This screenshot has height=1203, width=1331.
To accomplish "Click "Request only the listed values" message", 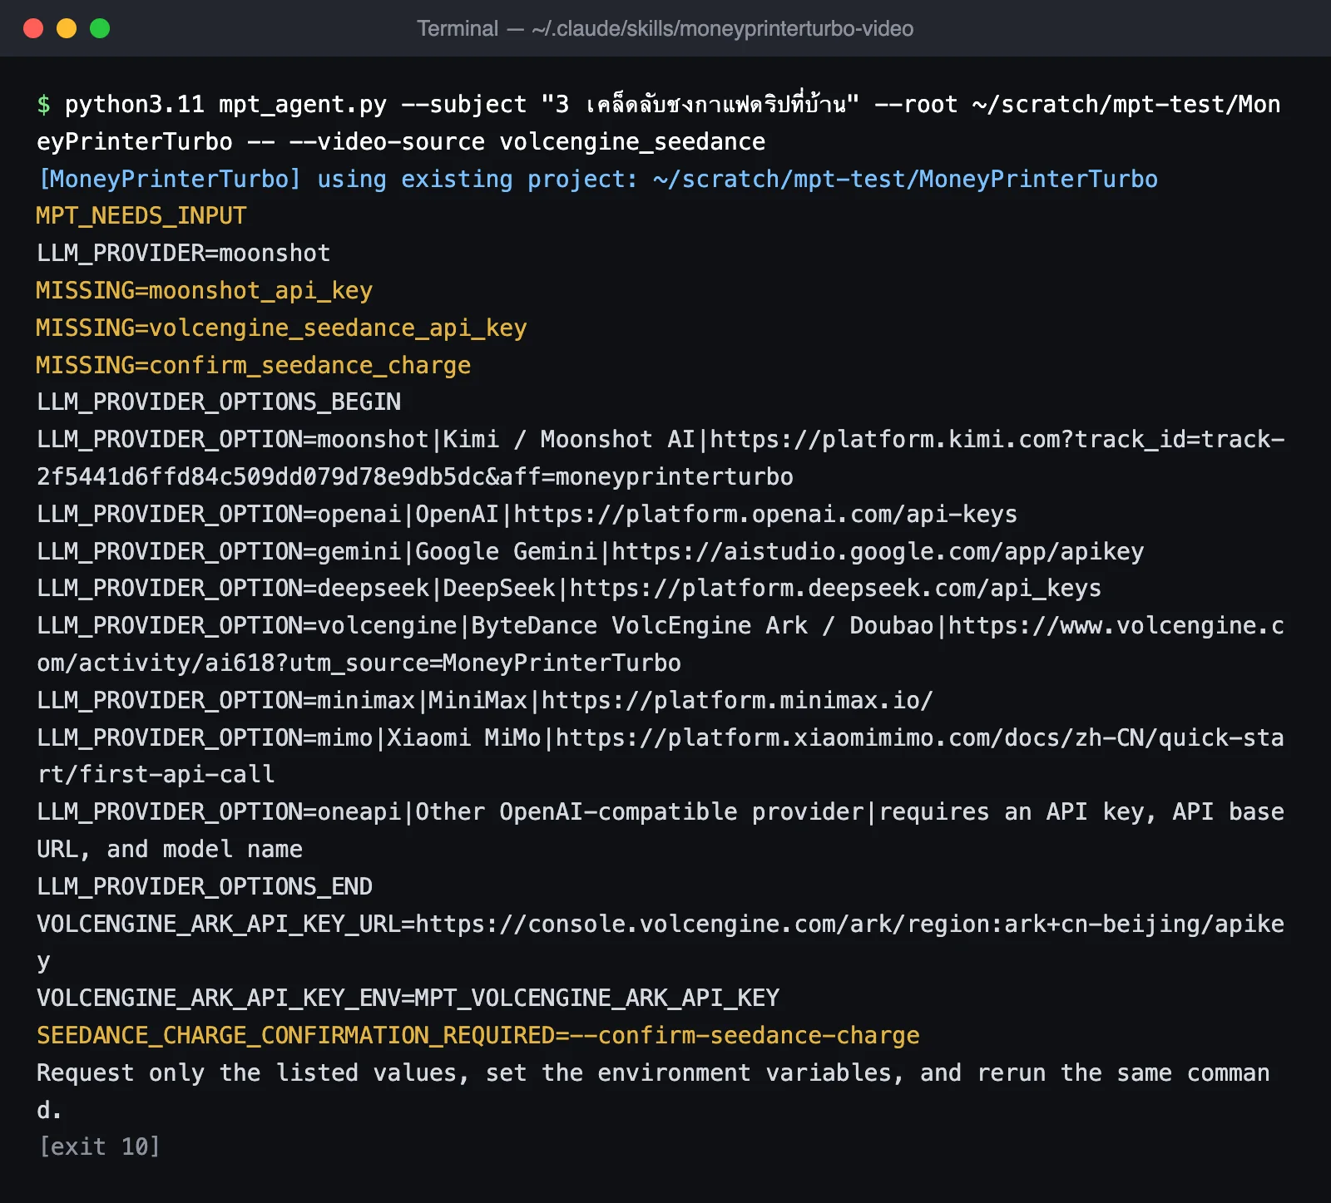I will click(x=653, y=1091).
